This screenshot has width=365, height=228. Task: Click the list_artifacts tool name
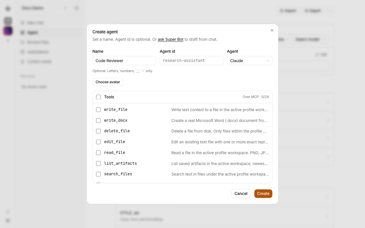120,163
